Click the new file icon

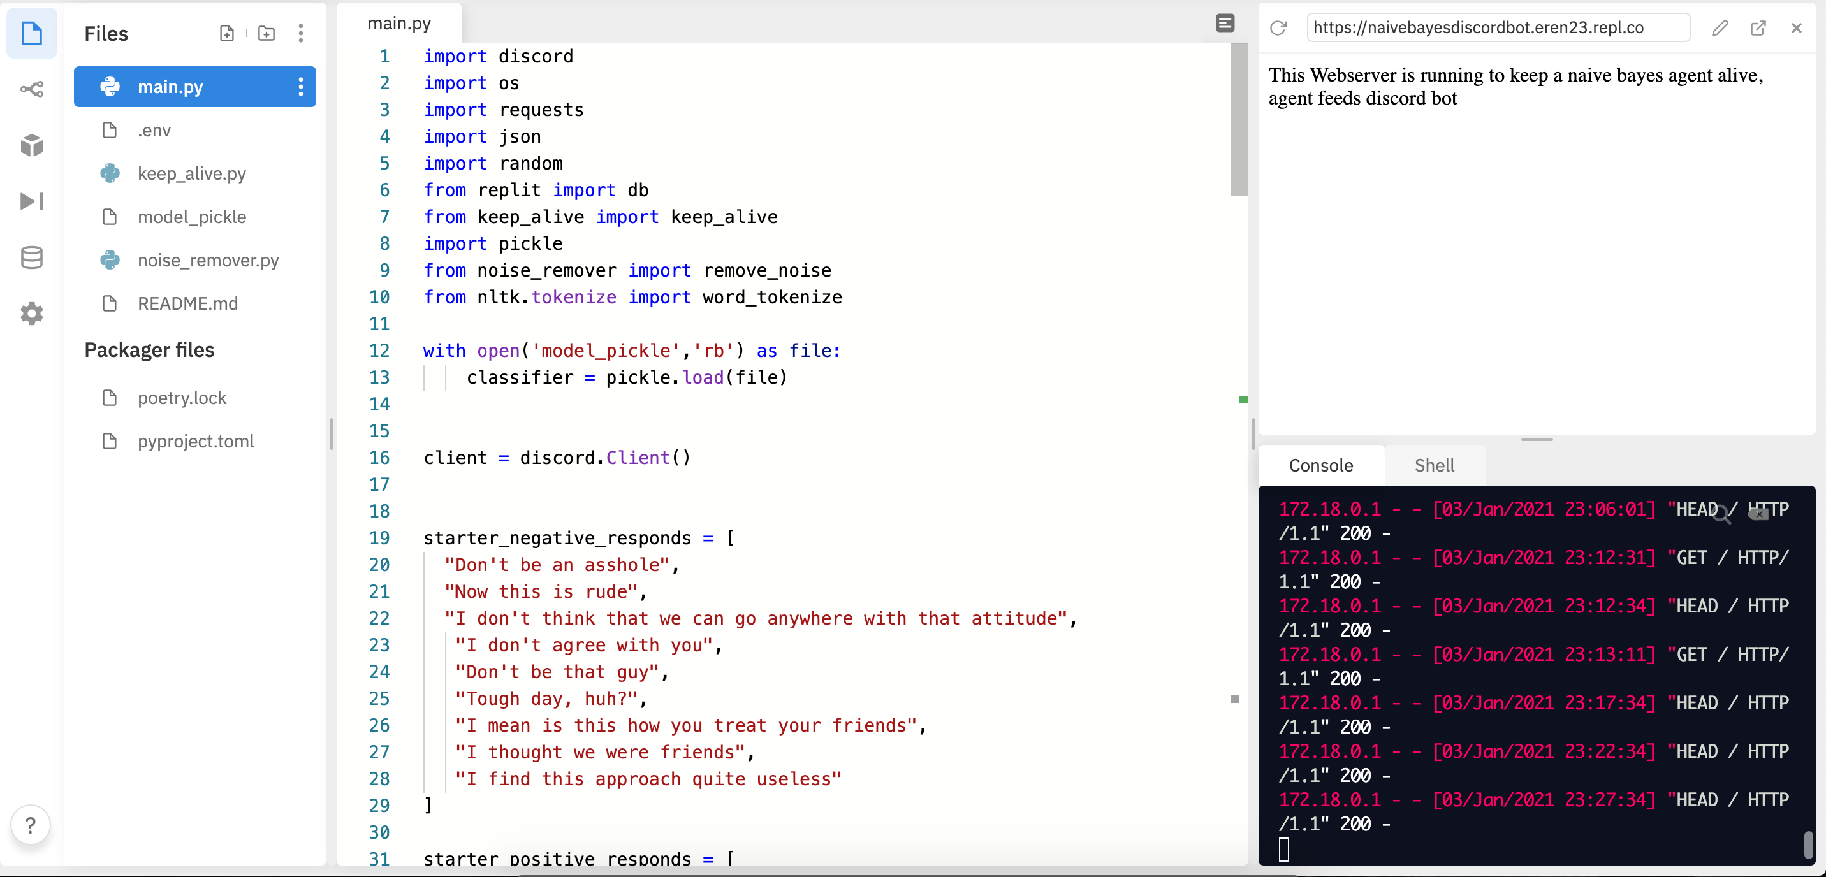tap(227, 33)
